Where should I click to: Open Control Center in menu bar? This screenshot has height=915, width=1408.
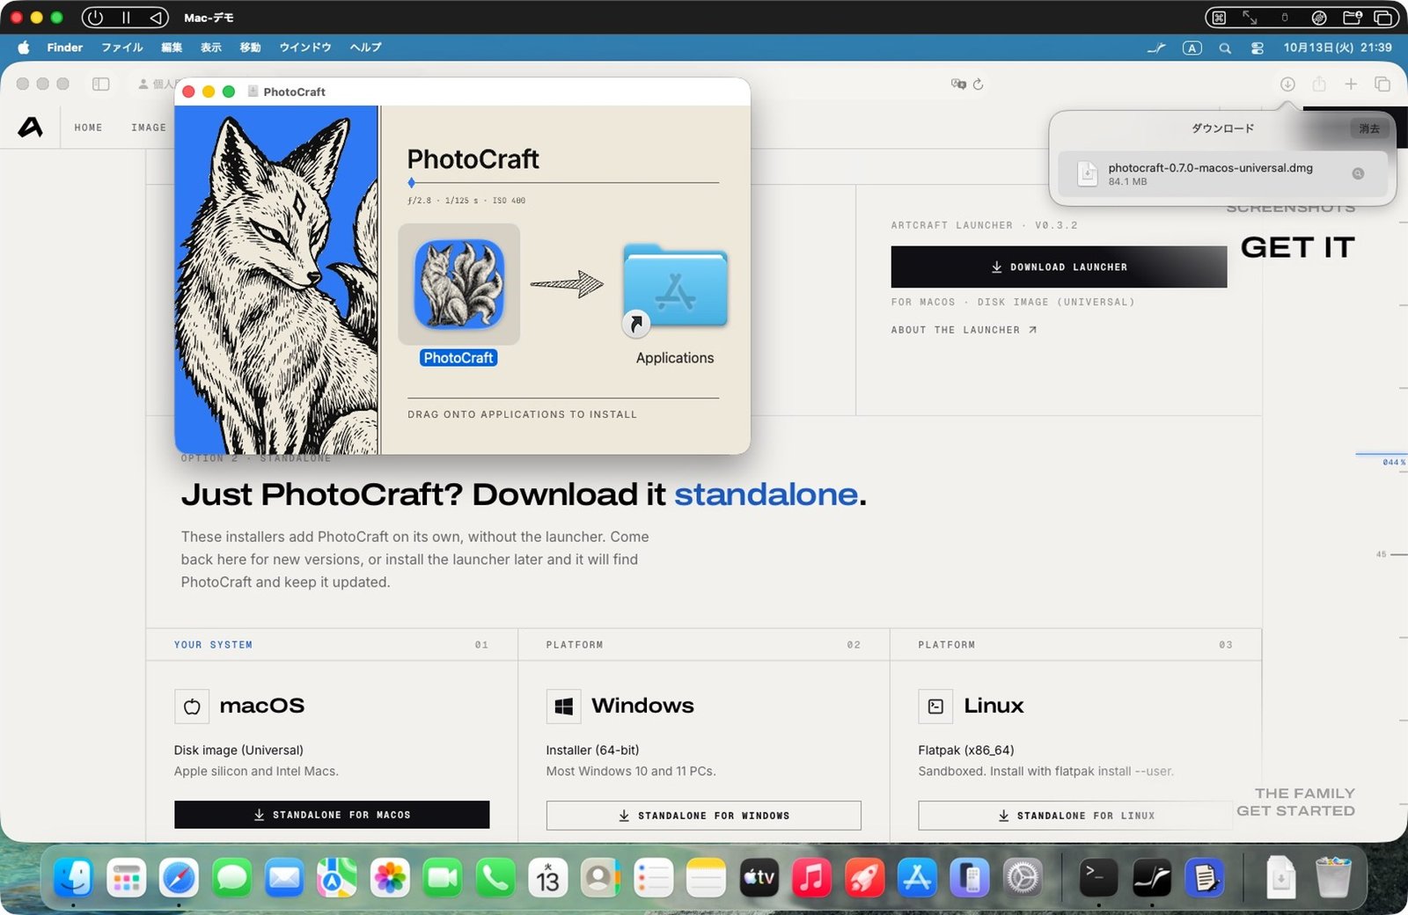tap(1258, 48)
